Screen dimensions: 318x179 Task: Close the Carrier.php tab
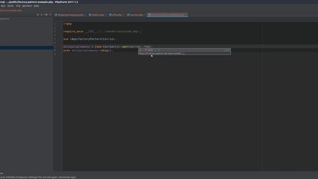click(x=145, y=15)
